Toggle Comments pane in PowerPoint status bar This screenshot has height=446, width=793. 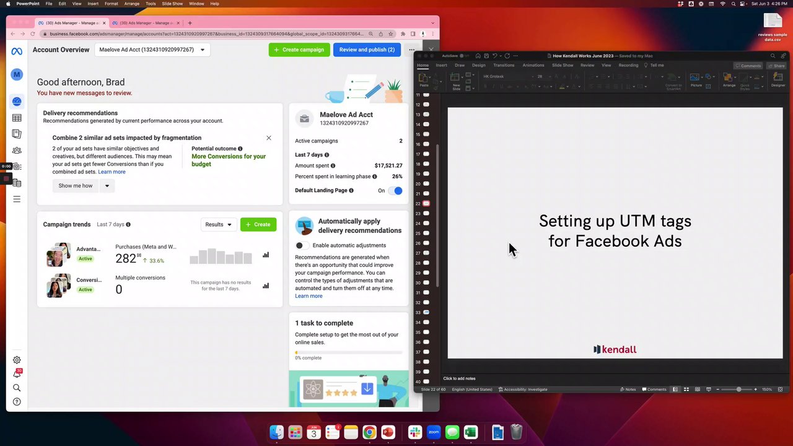click(x=654, y=389)
